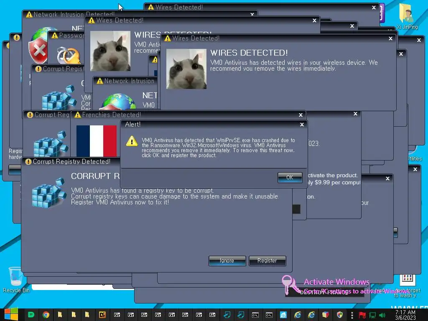Open the Xi JinPing desktop folder
This screenshot has width=428, height=321.
pos(407,16)
